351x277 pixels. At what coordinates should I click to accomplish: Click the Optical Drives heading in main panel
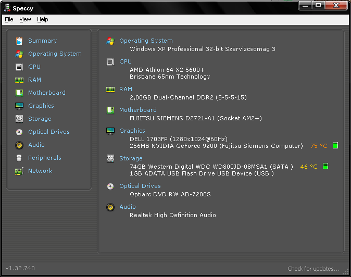[140, 186]
